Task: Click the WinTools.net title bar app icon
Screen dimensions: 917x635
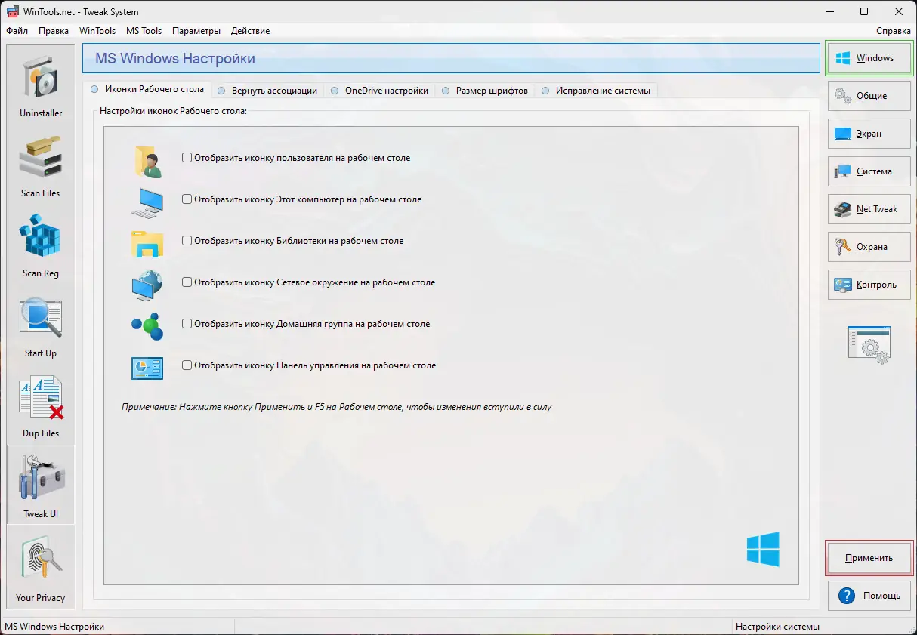Action: point(12,11)
